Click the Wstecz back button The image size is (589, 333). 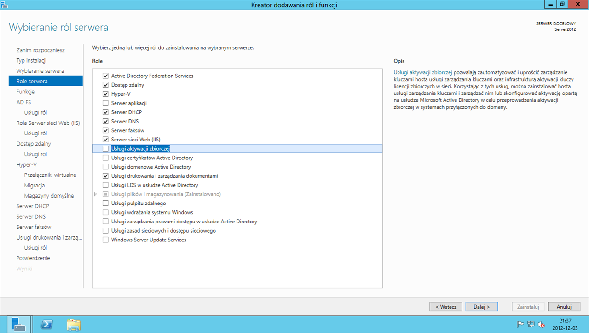point(446,307)
